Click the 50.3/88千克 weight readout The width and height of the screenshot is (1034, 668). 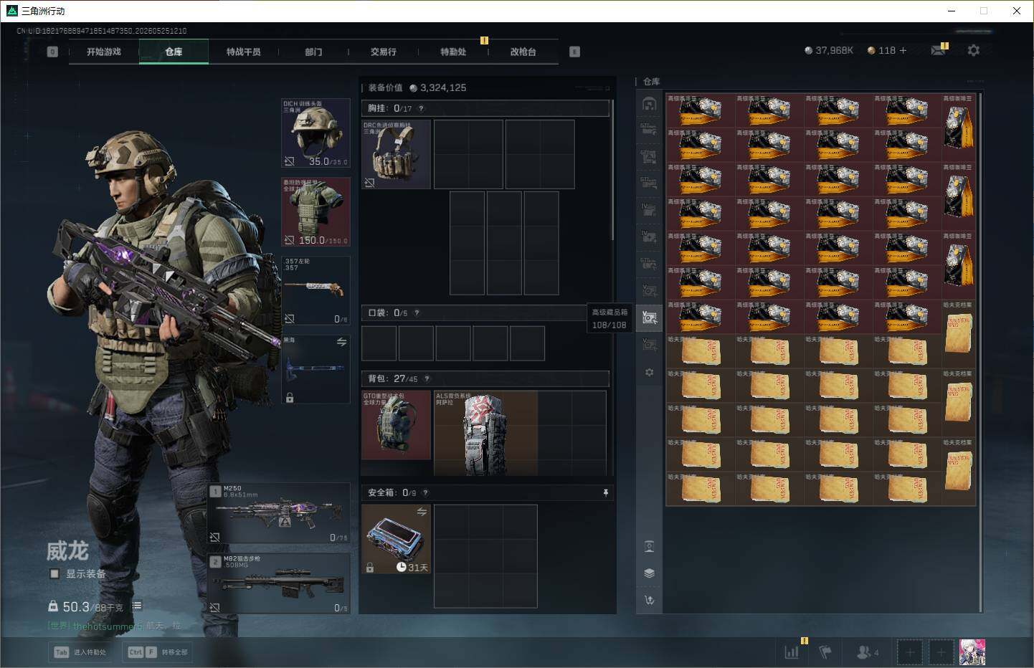(85, 606)
